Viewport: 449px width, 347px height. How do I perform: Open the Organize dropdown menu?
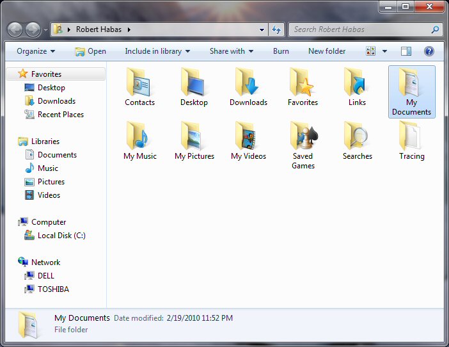coord(36,51)
